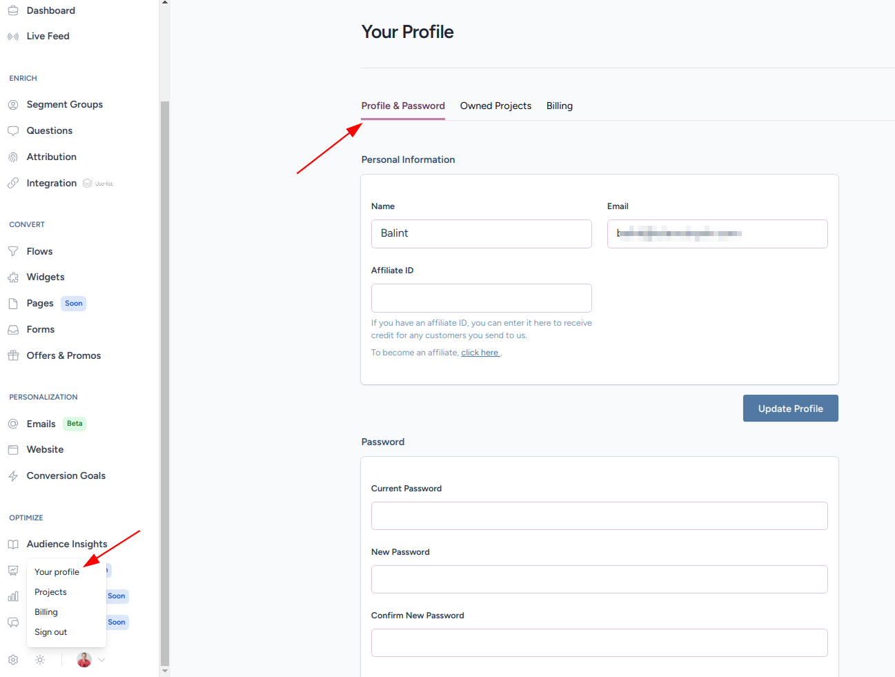895x677 pixels.
Task: Open Live Feed broadcast icon
Action: point(13,37)
